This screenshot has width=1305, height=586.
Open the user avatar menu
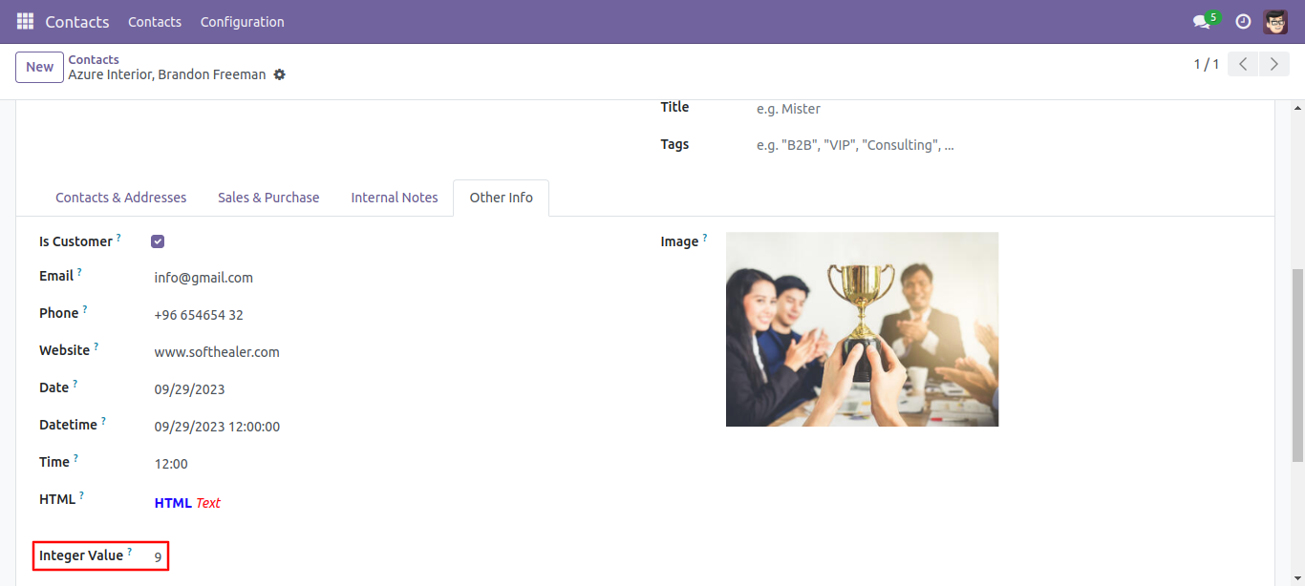point(1275,21)
